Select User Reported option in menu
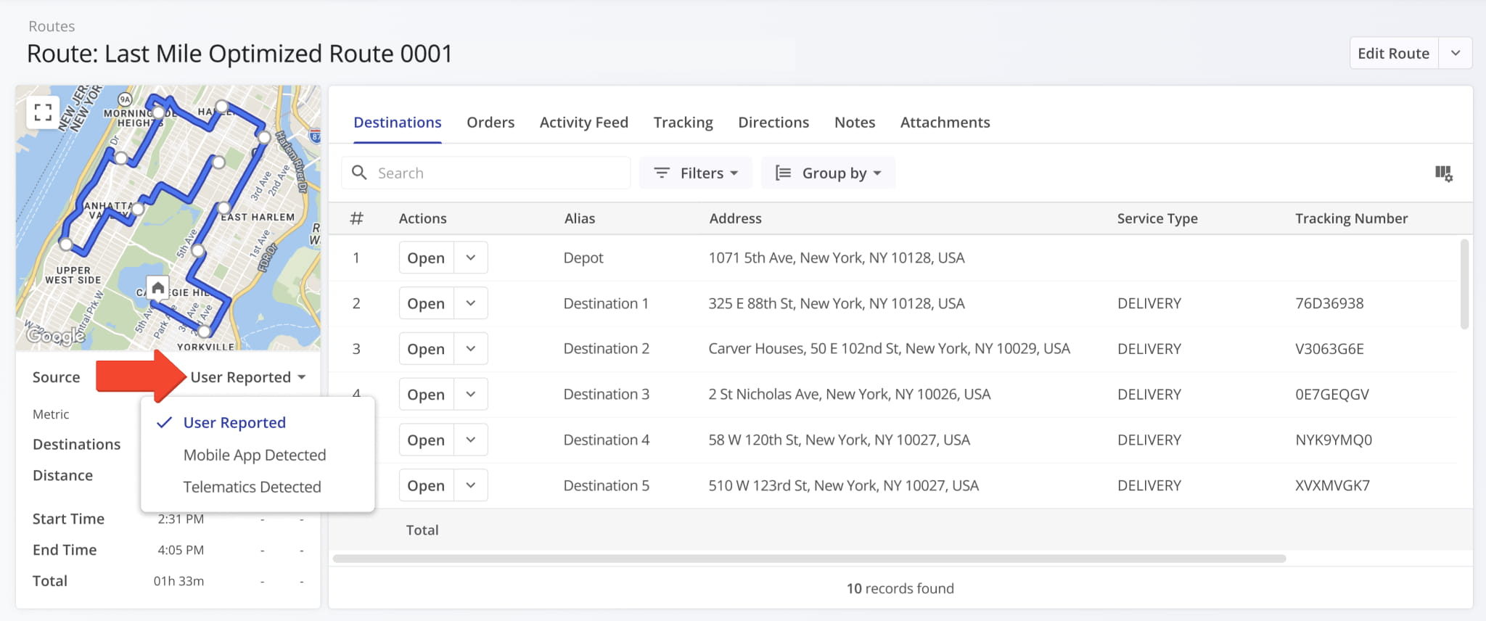Screen dimensions: 1486x621 [234, 422]
